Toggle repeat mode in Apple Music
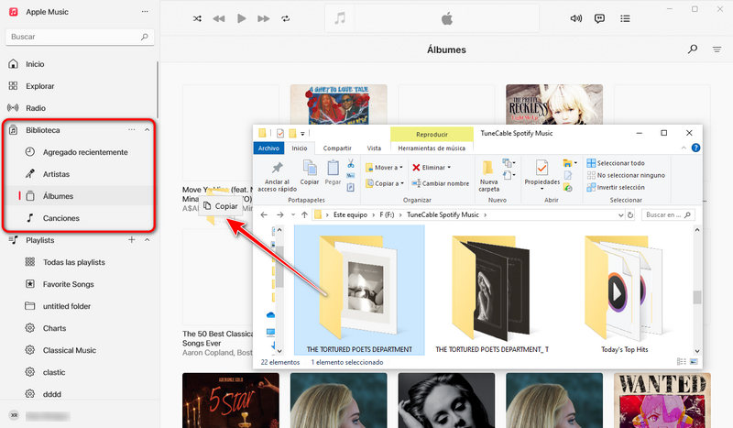 pyautogui.click(x=286, y=18)
